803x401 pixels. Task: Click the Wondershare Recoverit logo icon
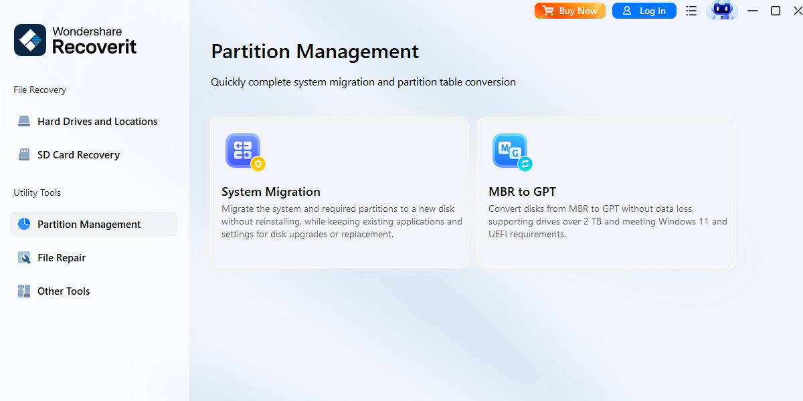pos(30,40)
